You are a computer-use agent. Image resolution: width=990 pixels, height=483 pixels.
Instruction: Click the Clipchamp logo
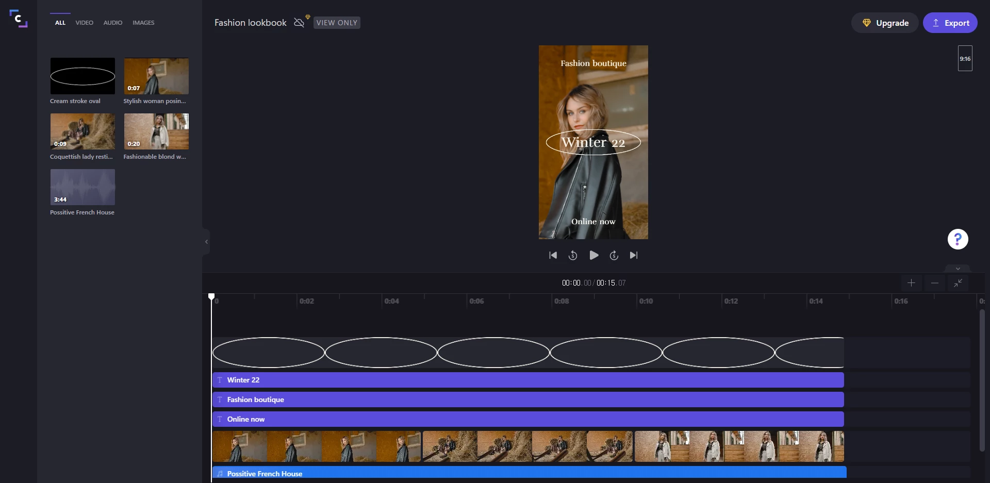coord(19,19)
